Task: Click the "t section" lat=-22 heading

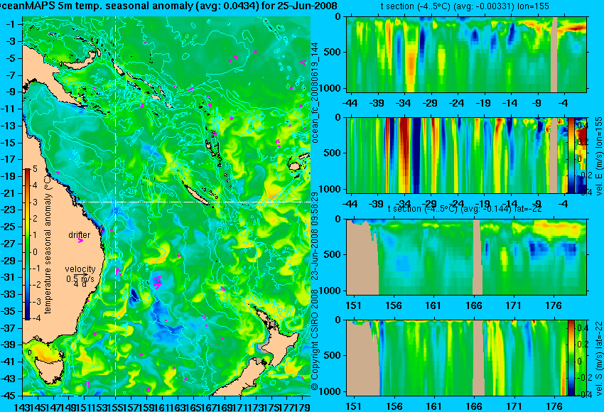Action: [465, 209]
